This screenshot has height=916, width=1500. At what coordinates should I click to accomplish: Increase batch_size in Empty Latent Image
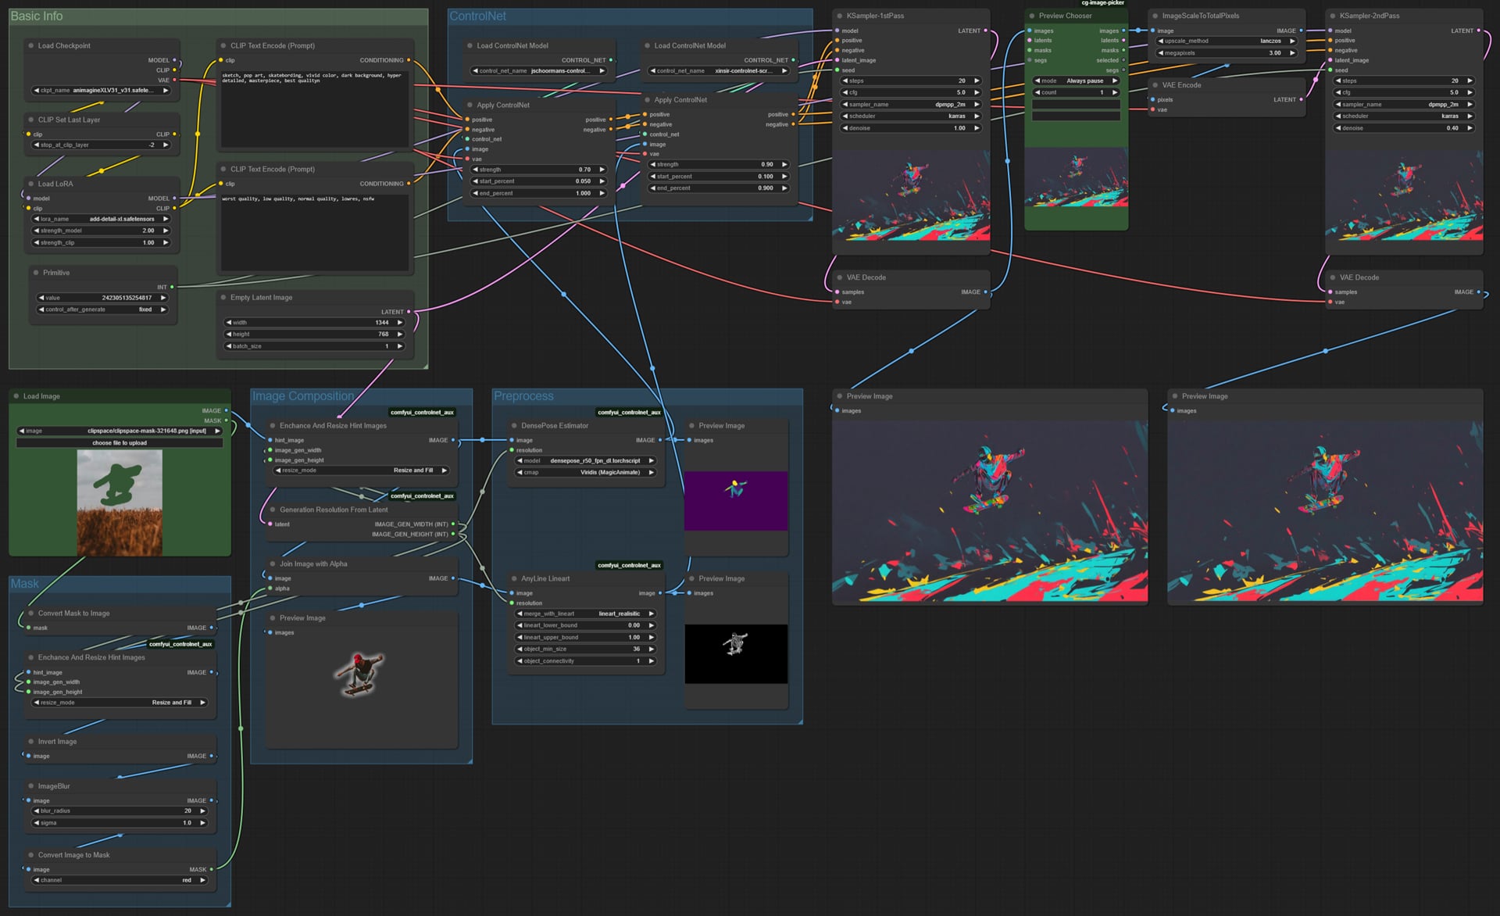click(399, 346)
